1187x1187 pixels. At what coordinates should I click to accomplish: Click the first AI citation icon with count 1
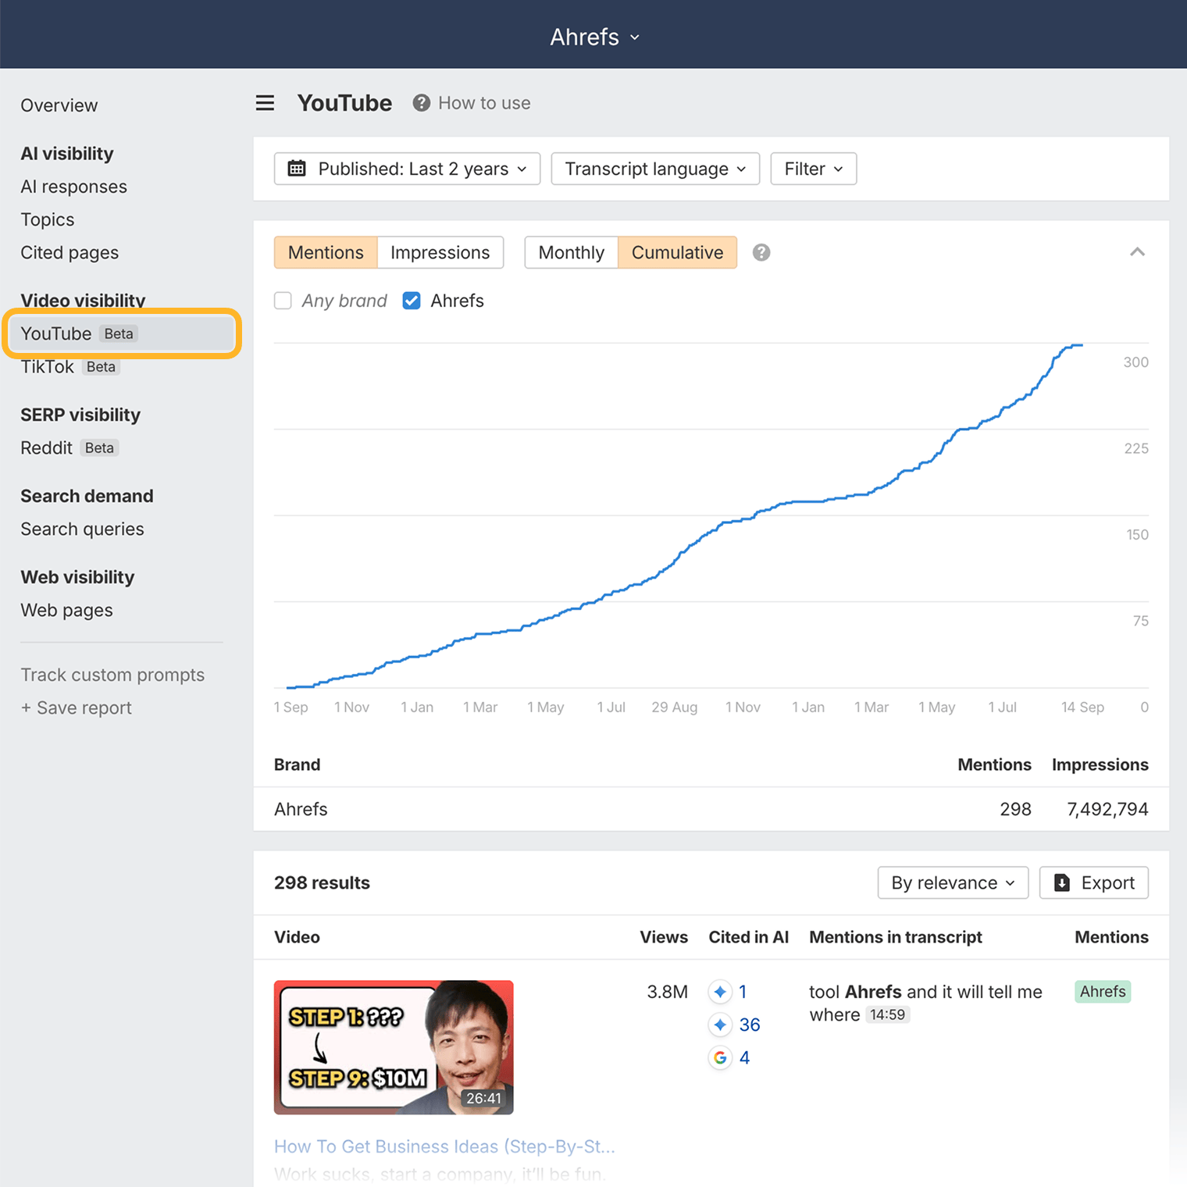720,992
